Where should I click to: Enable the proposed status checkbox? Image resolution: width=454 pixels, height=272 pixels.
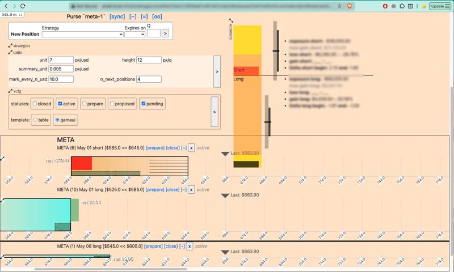[112, 104]
